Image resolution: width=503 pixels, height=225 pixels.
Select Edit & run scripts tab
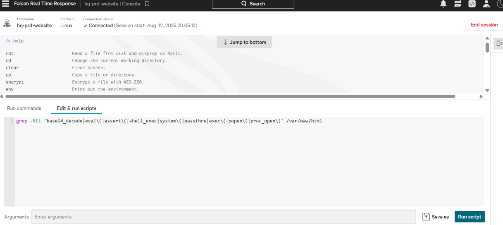76,108
